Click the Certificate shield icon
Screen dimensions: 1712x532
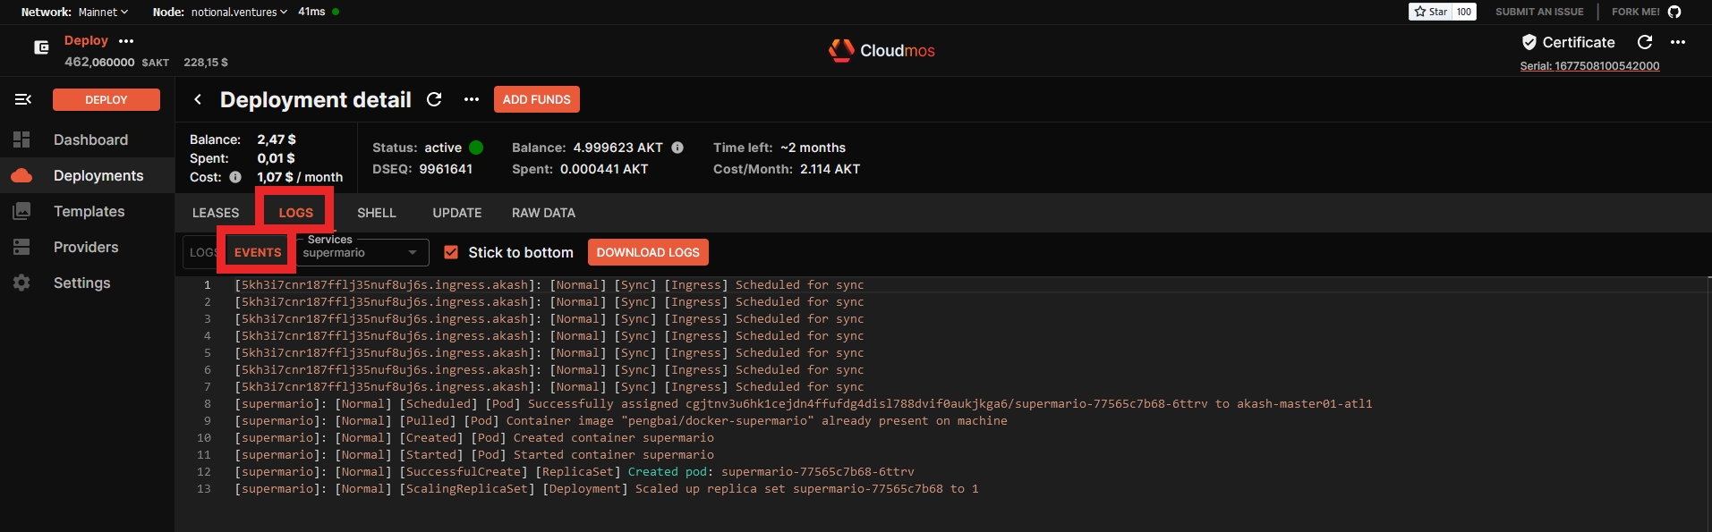(x=1529, y=42)
